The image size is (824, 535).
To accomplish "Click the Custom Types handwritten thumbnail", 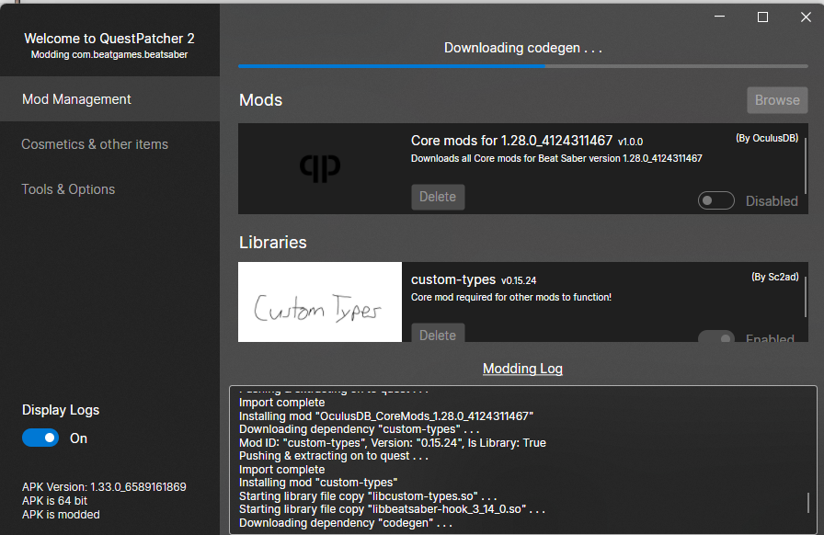I will tap(320, 302).
